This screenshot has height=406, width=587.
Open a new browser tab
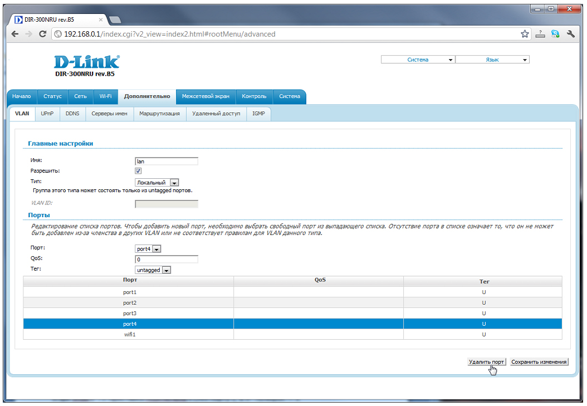(115, 19)
